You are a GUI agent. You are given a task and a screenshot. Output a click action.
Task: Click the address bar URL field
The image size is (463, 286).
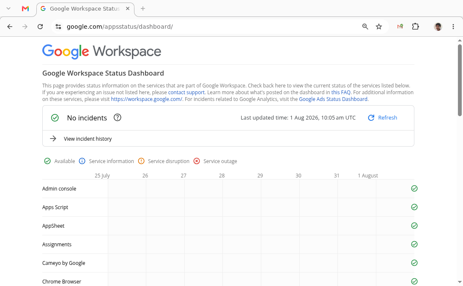point(207,27)
